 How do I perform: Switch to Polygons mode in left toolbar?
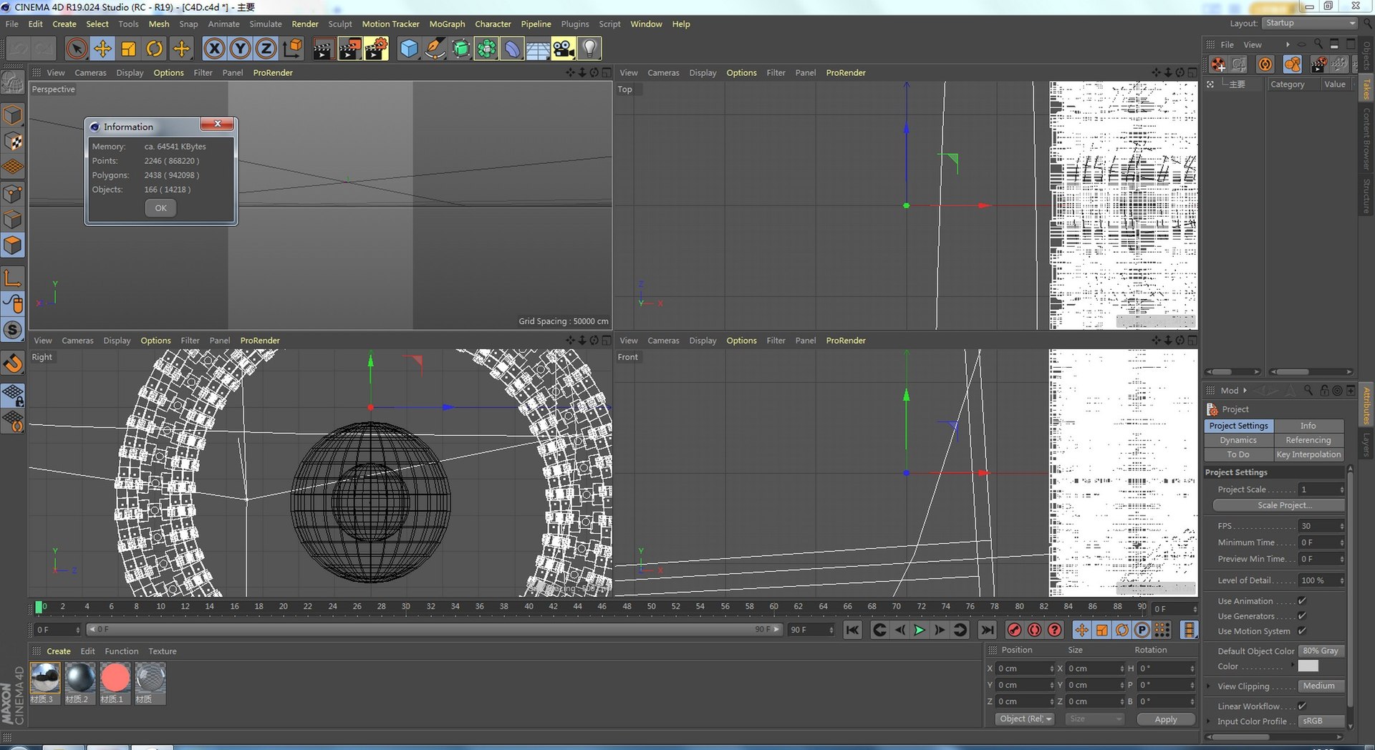(13, 246)
